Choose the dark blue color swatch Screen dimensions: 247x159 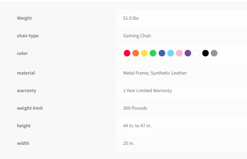coord(162,53)
